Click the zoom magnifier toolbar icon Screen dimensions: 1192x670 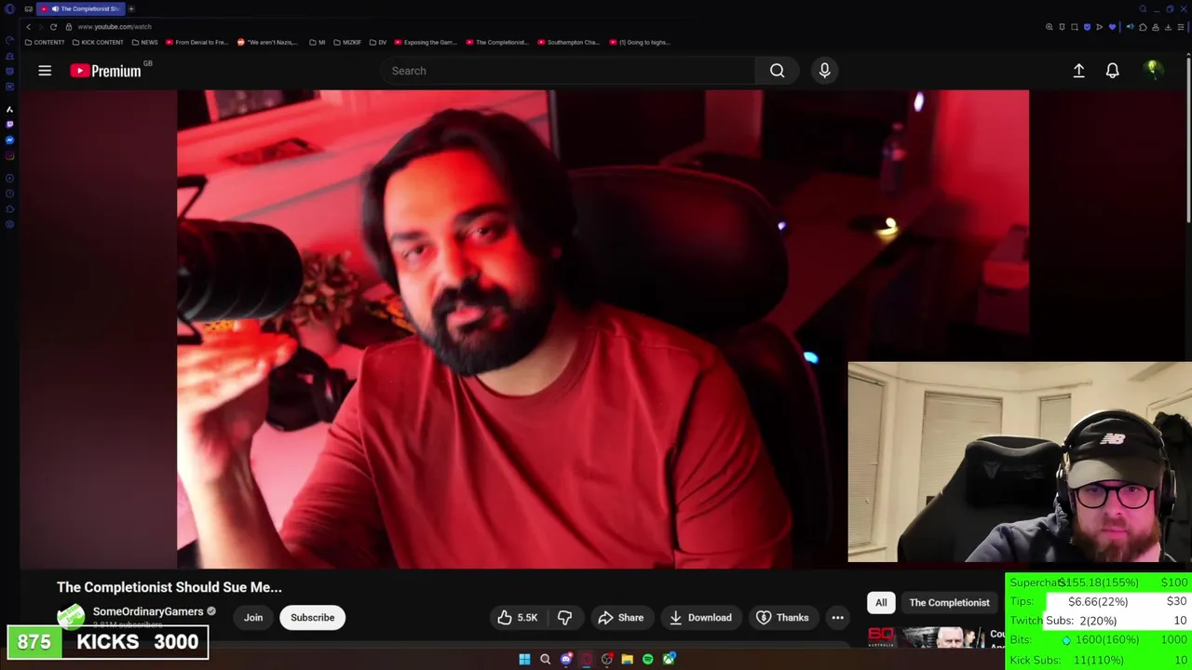[x=1050, y=27]
